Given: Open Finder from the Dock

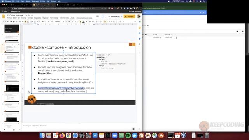Looking at the screenshot, I should [42, 135].
